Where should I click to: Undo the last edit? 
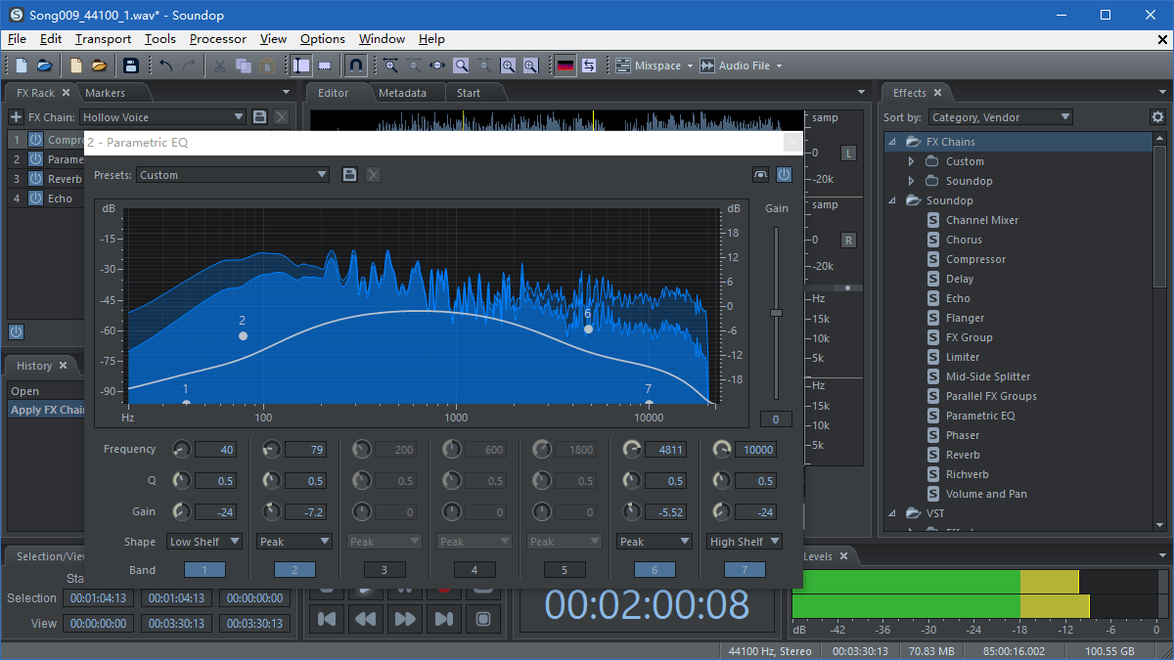click(x=164, y=65)
